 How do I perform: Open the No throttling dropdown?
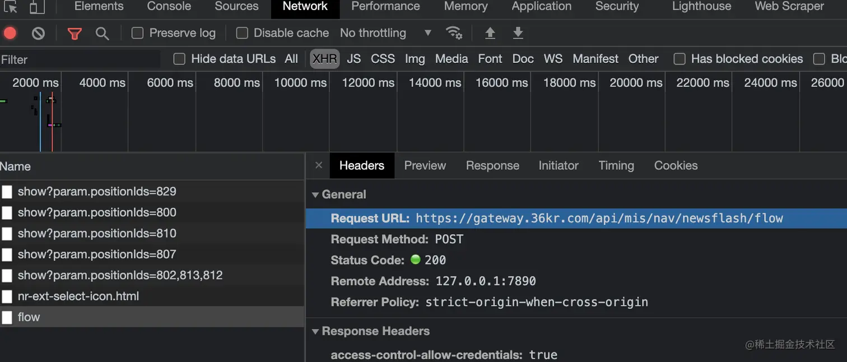tap(386, 33)
